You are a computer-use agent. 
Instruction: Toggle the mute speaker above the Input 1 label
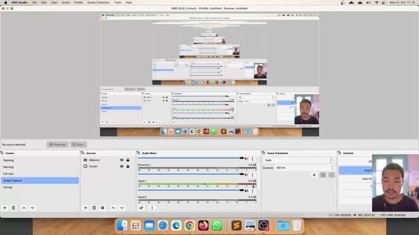pos(246,175)
